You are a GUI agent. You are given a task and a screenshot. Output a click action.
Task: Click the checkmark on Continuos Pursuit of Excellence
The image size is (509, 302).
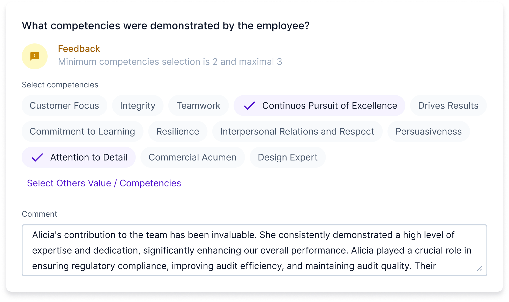pos(250,105)
